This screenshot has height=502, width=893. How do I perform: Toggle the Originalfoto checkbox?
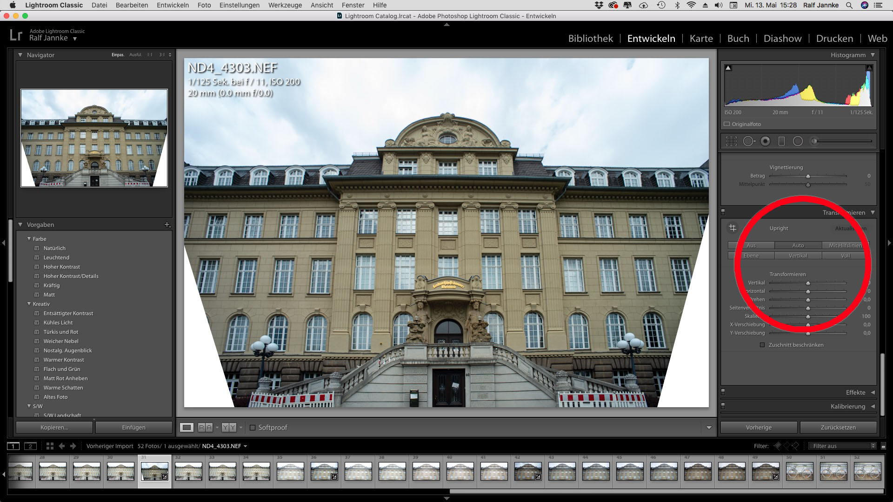pos(726,124)
